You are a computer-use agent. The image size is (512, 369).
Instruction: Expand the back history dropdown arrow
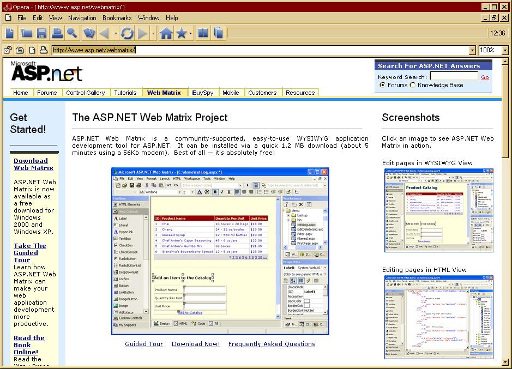(116, 33)
